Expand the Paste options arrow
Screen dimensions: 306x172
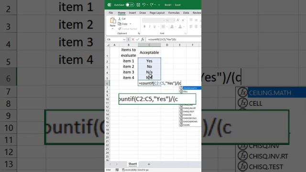[113, 29]
